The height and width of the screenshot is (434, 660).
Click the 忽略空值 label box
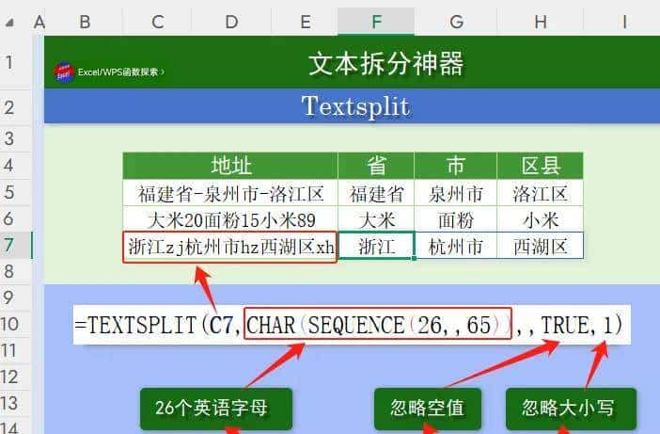(427, 409)
